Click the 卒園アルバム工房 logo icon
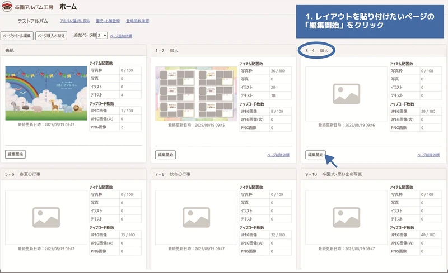The width and height of the screenshot is (448, 273). tap(7, 7)
